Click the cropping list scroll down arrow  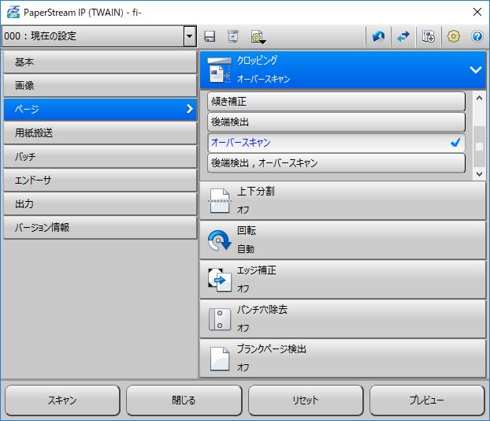479,173
